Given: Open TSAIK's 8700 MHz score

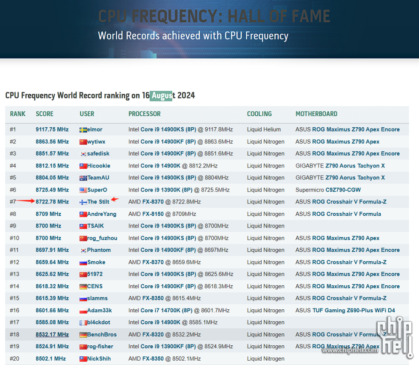Looking at the screenshot, I should point(48,226).
